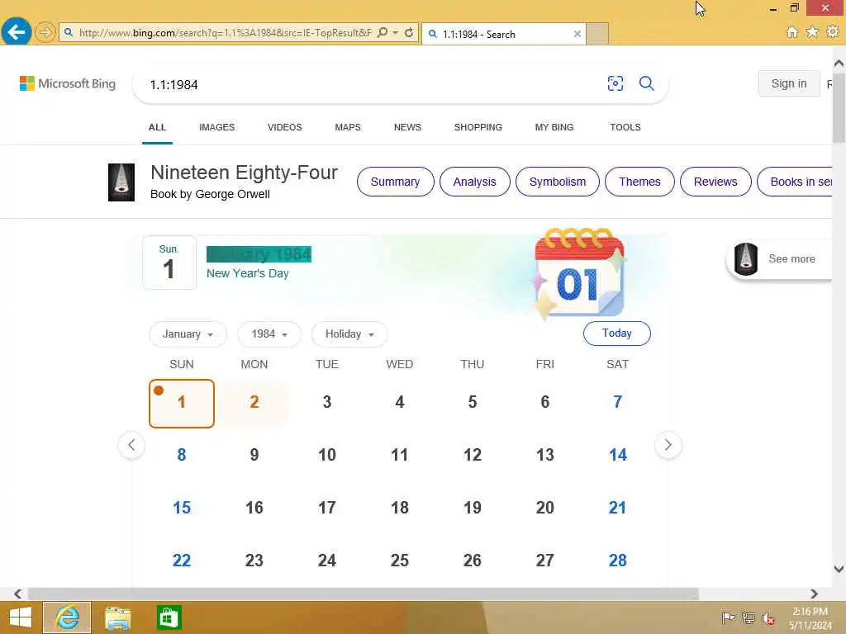Open Favorites with the star icon
Screen dimensions: 846x634
[x=812, y=32]
